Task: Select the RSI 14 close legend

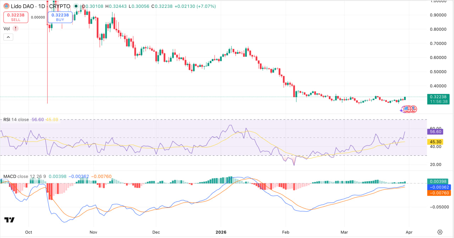Action: 16,120
